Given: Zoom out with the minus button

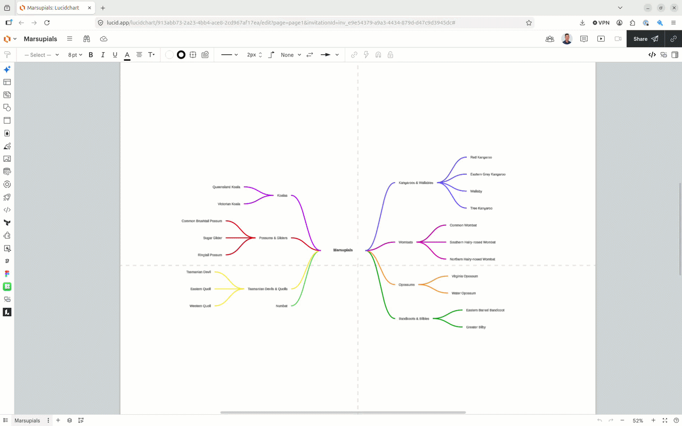Looking at the screenshot, I should click(622, 421).
